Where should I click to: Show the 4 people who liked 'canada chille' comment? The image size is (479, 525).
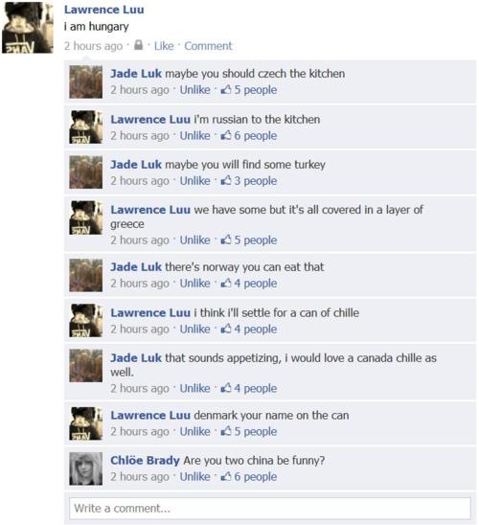256,388
